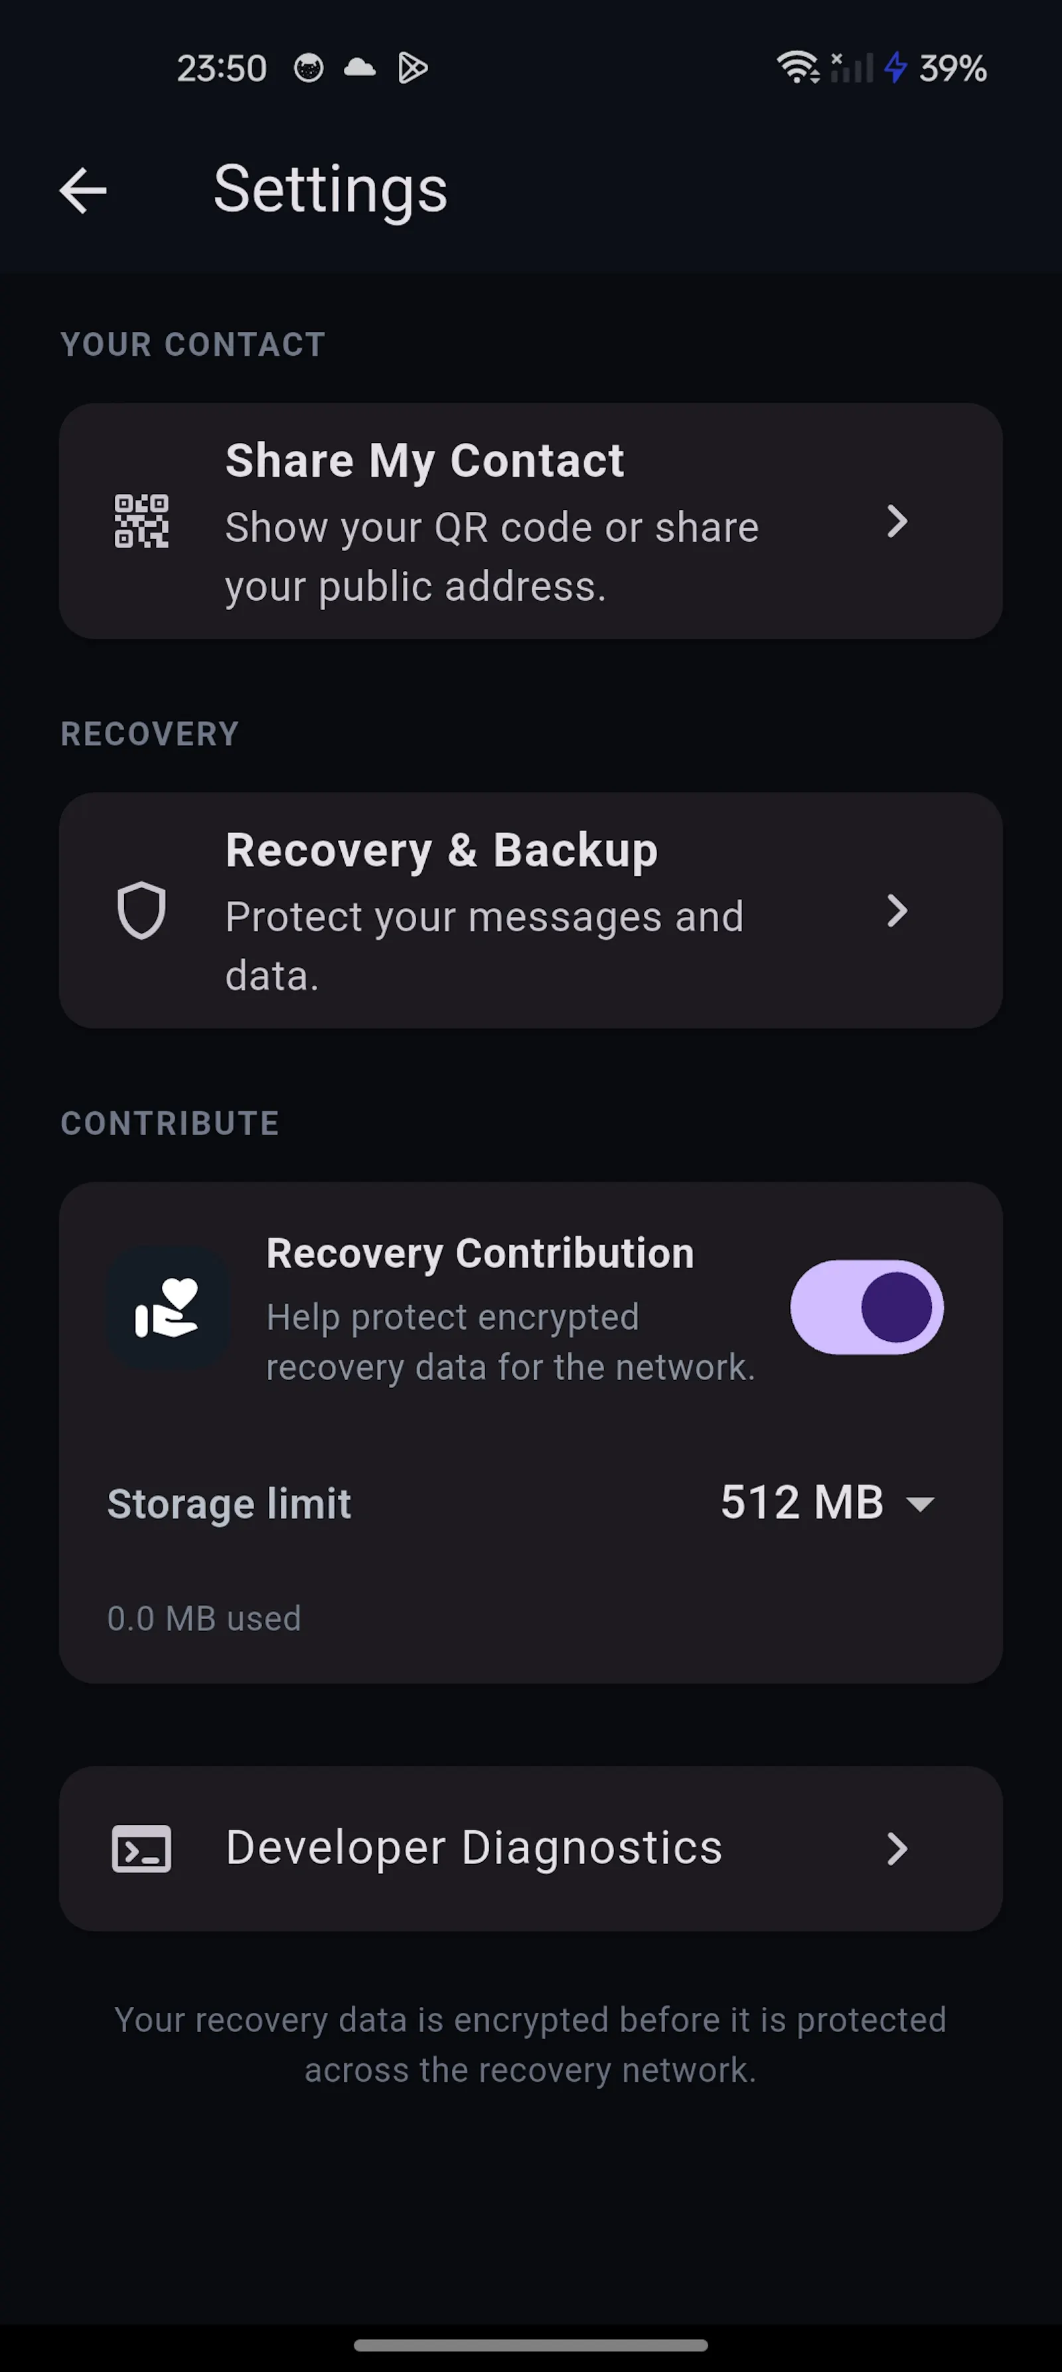This screenshot has width=1062, height=2372.
Task: Toggle the Recovery Contribution switch off
Action: 867,1308
